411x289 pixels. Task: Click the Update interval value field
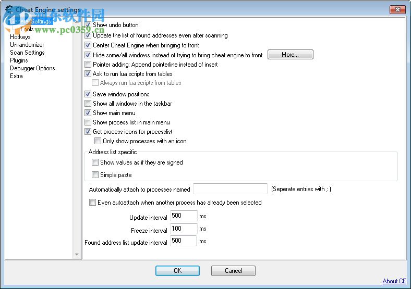click(x=184, y=216)
